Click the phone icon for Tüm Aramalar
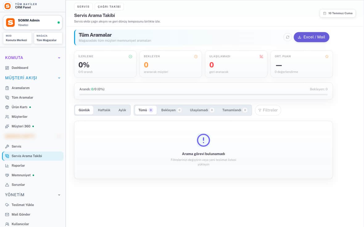The height and width of the screenshot is (227, 364). pos(7,98)
